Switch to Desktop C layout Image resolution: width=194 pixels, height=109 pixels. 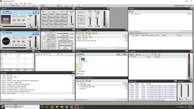55,6
